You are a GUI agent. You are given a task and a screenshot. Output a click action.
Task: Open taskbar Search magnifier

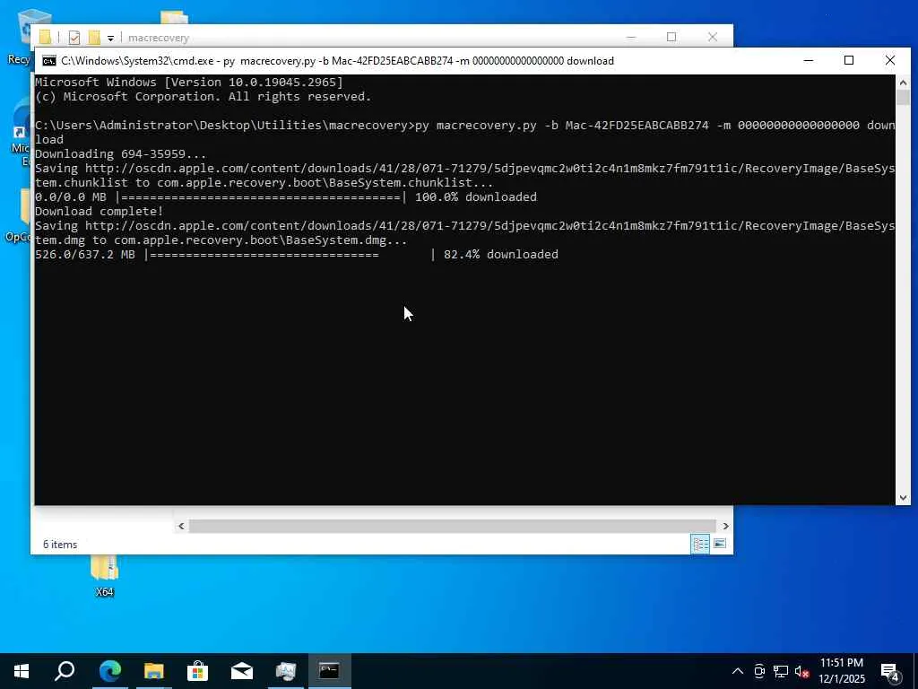point(65,671)
